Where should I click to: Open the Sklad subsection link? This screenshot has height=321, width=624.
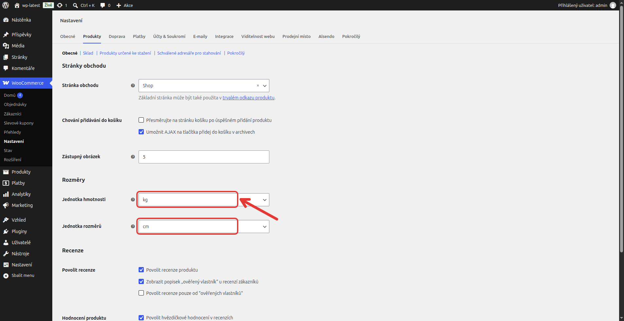88,53
